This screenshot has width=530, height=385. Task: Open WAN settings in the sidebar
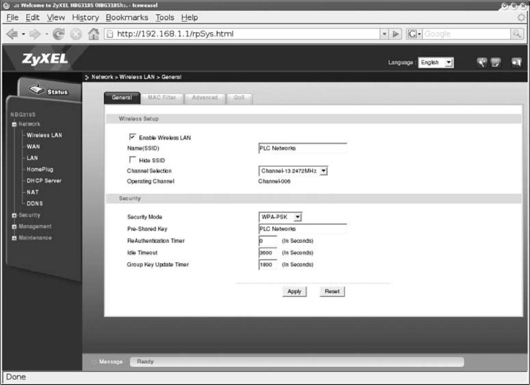tap(33, 147)
